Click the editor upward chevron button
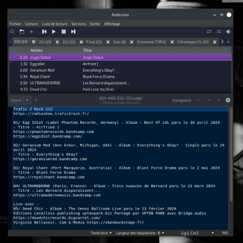Image resolution: width=243 pixels, height=243 pixels. coord(219,100)
